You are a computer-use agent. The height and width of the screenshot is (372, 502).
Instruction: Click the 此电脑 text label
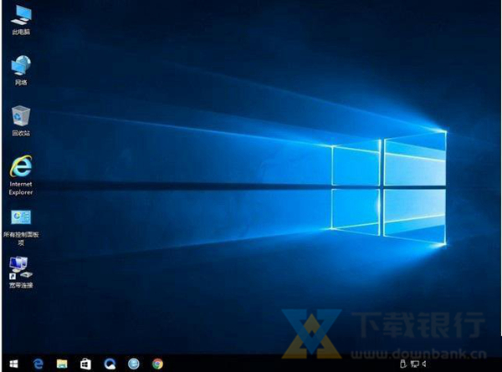21,33
